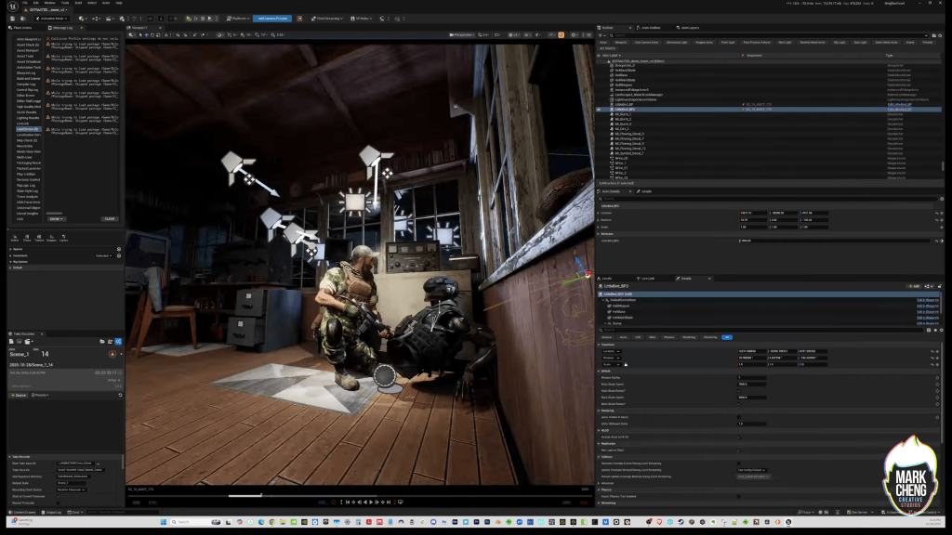Screen dimensions: 952x535
Task: Expand the Spaces section
Action: click(x=11, y=249)
